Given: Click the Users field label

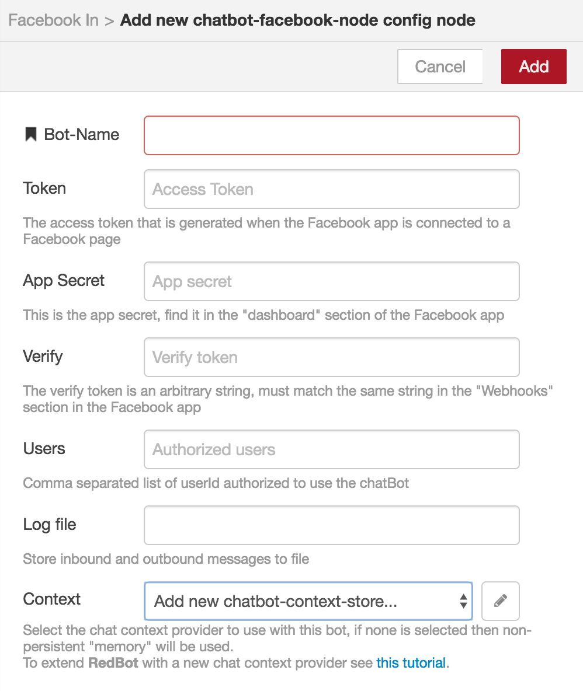Looking at the screenshot, I should [44, 449].
